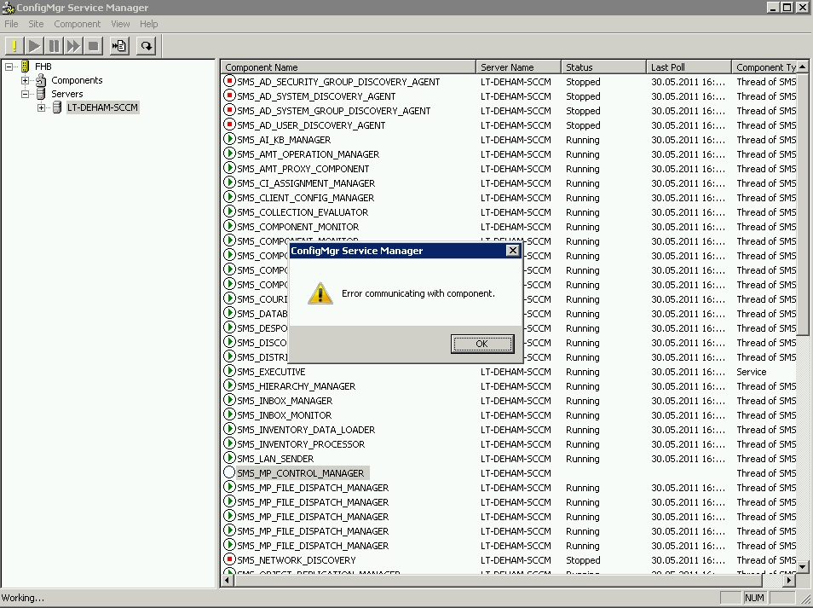Click OK in the error dialog
The height and width of the screenshot is (608, 813).
[x=482, y=344]
